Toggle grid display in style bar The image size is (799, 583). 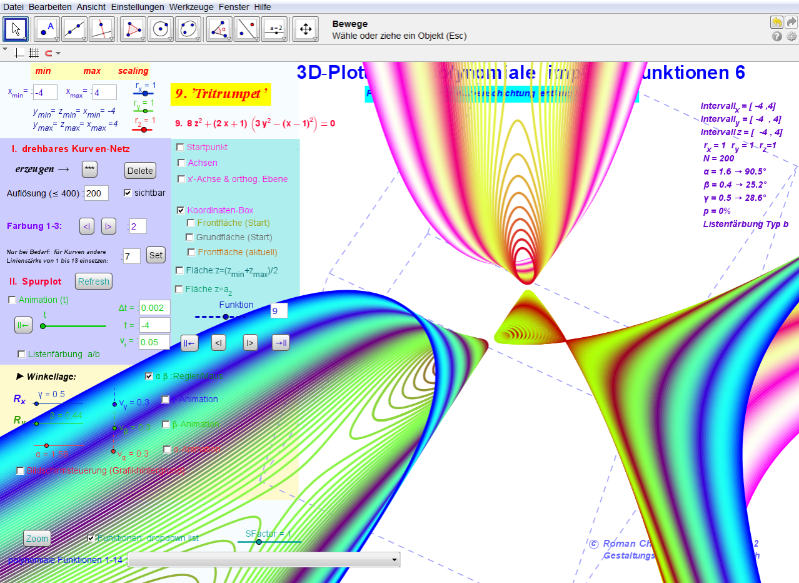pyautogui.click(x=34, y=53)
